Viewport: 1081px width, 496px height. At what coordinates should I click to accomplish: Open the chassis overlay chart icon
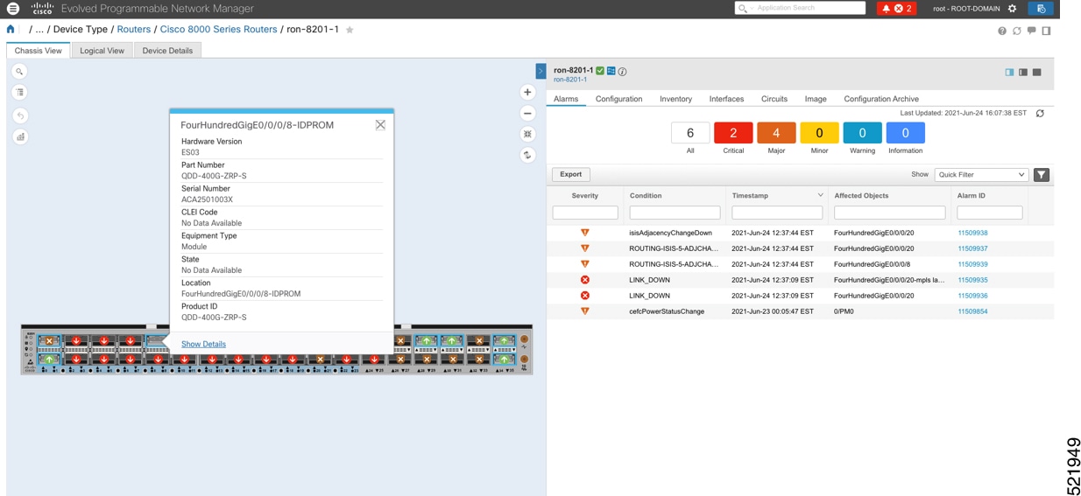19,136
